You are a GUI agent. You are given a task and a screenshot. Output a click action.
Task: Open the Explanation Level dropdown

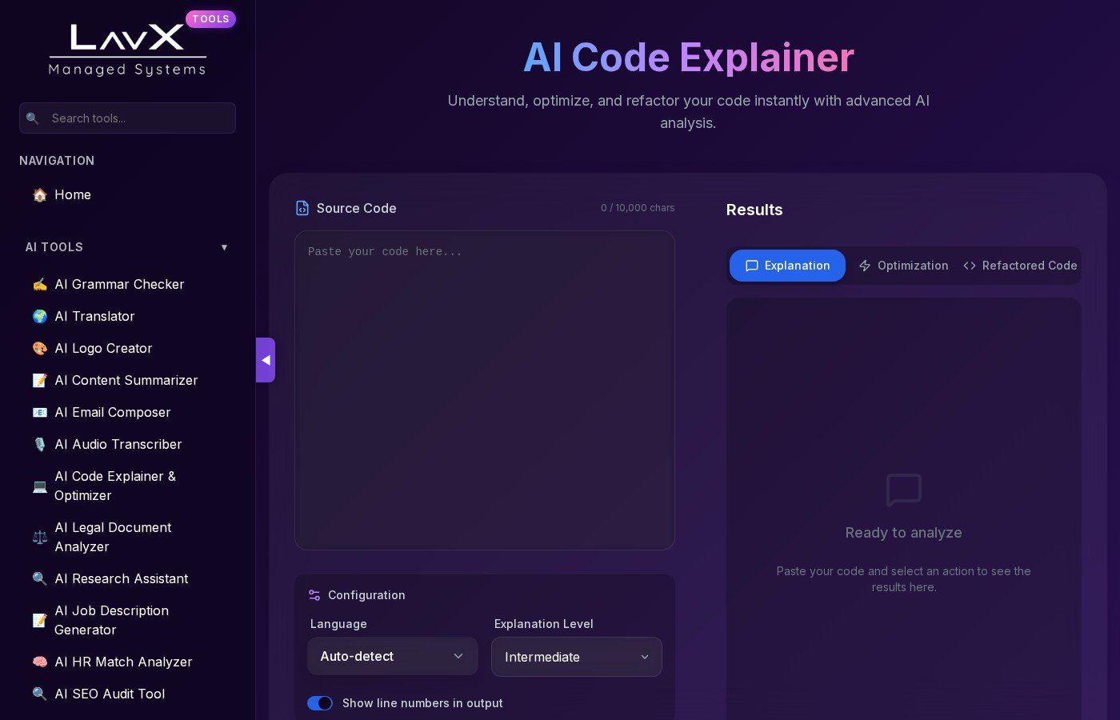576,657
